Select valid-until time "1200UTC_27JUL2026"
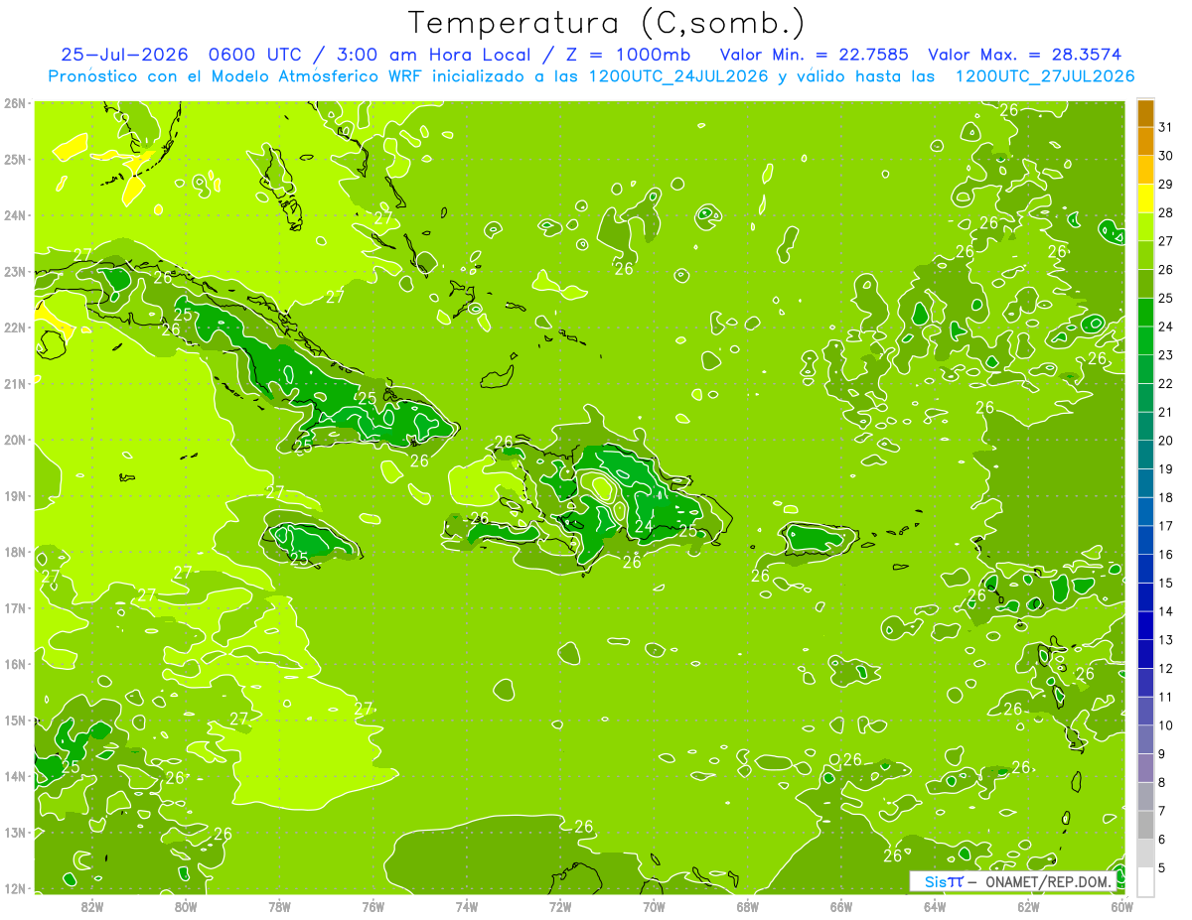 (x=1045, y=76)
